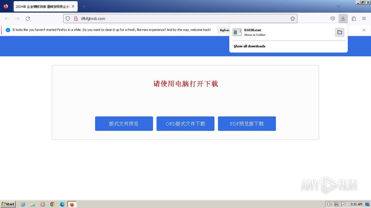371x208 pixels.
Task: Open the Action Center flag icon
Action: [343, 204]
